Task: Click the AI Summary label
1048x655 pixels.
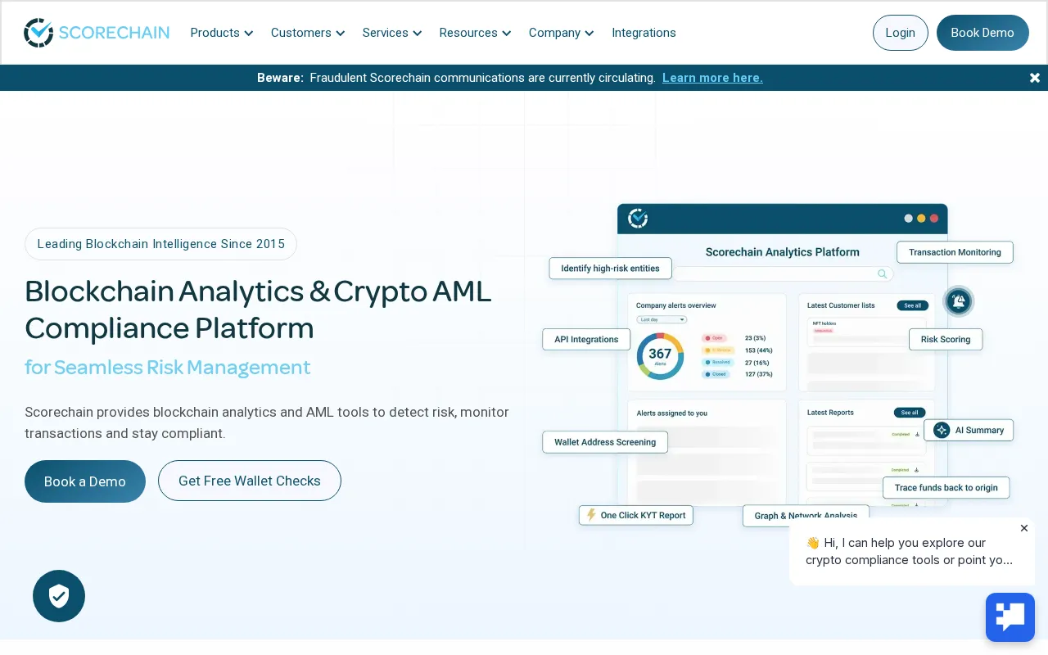Action: [x=969, y=430]
